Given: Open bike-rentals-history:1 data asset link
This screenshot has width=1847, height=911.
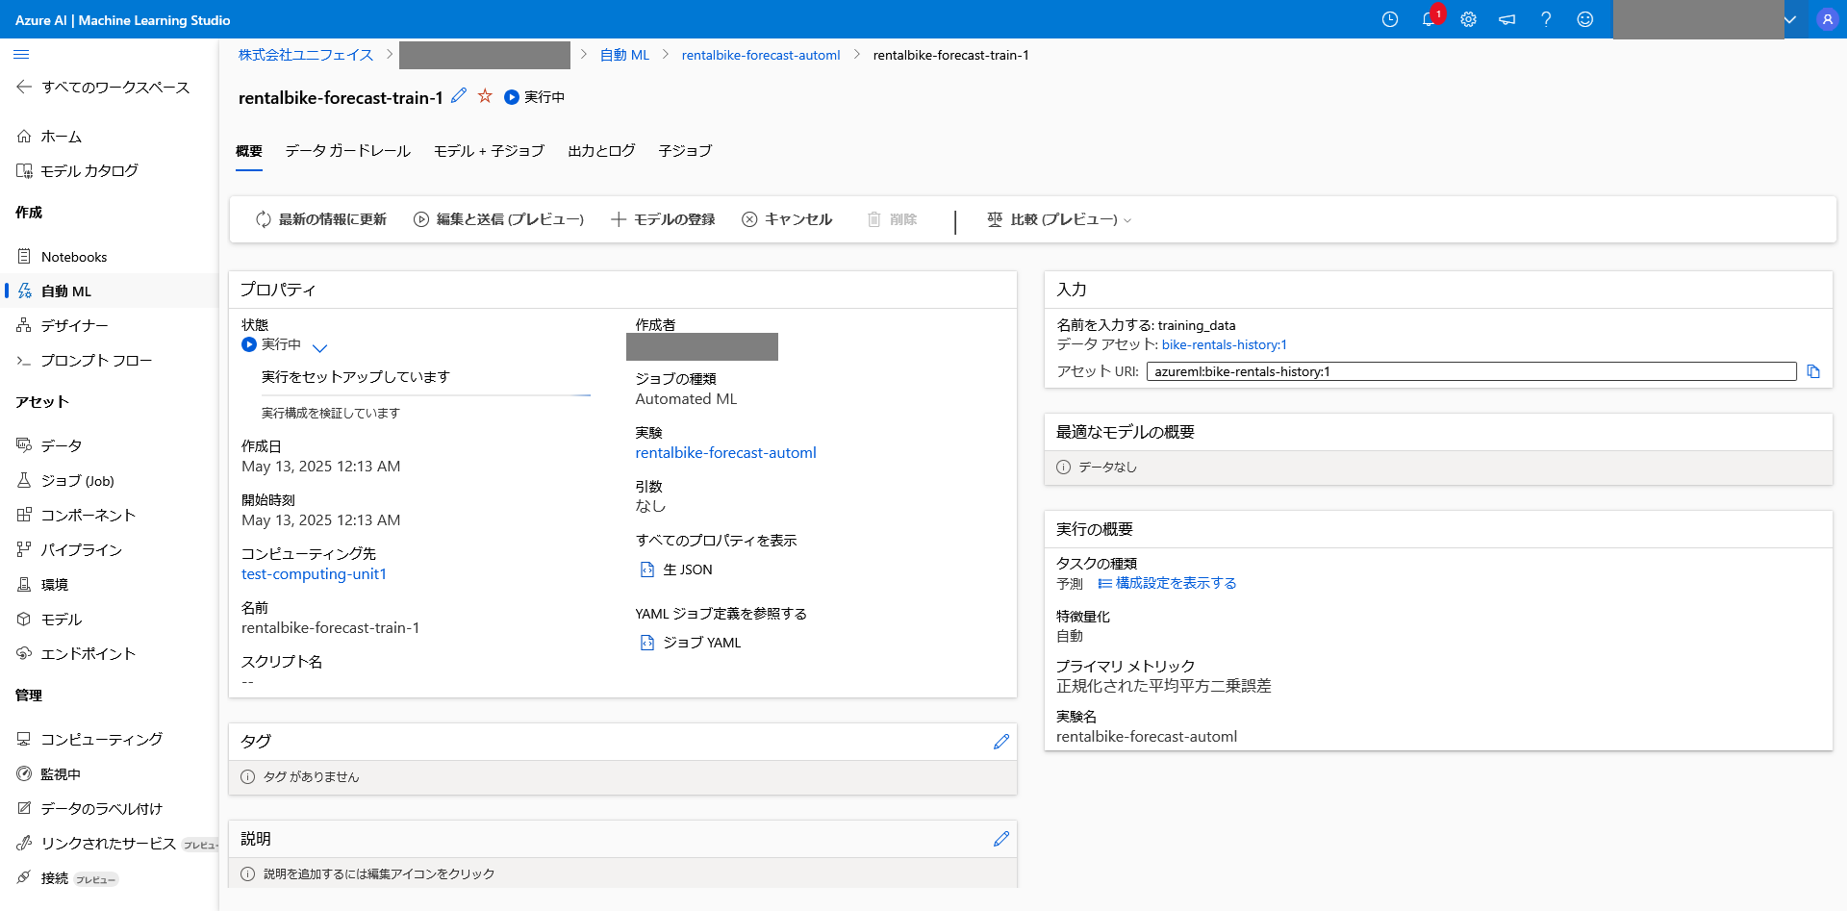Looking at the screenshot, I should point(1225,344).
